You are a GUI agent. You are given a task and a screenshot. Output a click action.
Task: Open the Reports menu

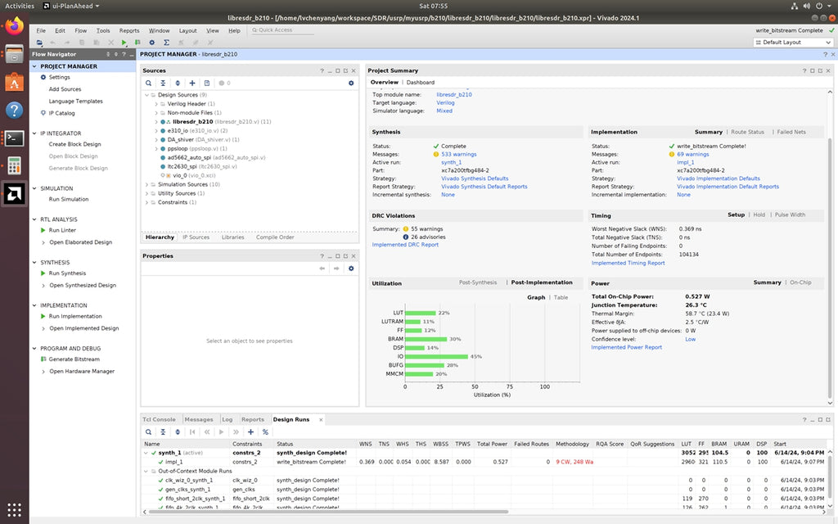coord(128,30)
